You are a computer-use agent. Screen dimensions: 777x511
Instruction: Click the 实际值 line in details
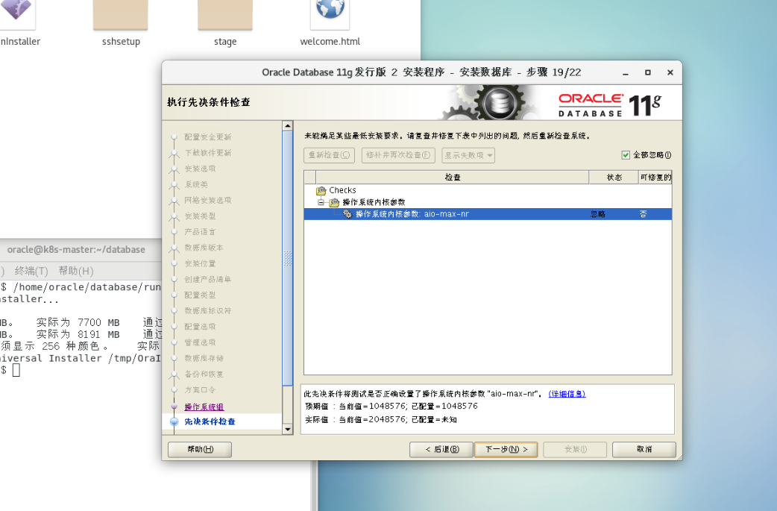(380, 420)
